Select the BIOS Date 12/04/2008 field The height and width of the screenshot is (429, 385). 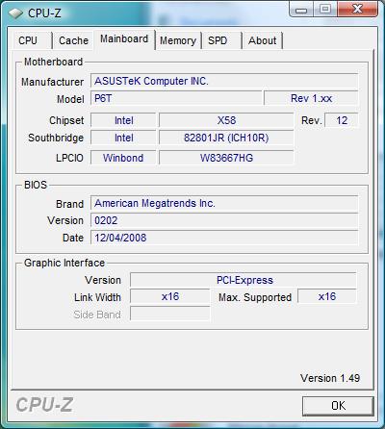pos(224,238)
